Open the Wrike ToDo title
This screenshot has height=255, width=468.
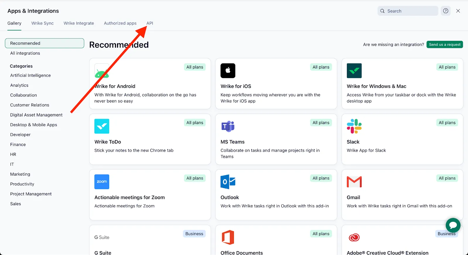tap(108, 142)
